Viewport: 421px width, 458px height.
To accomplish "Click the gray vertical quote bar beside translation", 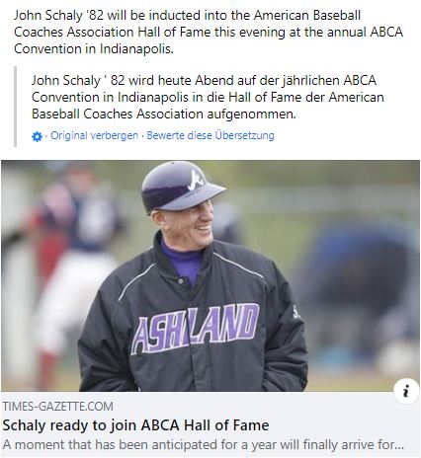I will pyautogui.click(x=15, y=107).
